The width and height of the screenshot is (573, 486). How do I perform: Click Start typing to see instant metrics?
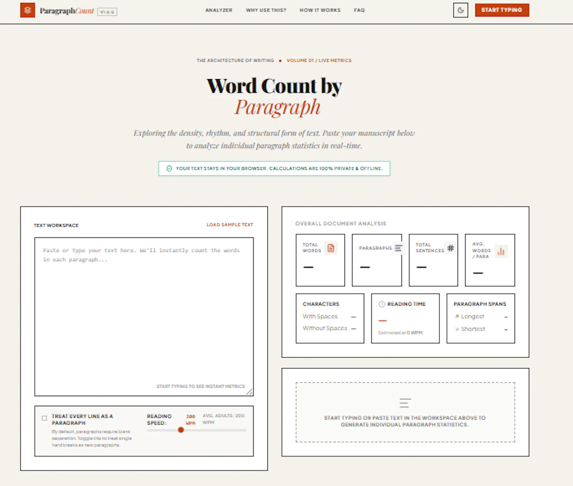point(201,386)
